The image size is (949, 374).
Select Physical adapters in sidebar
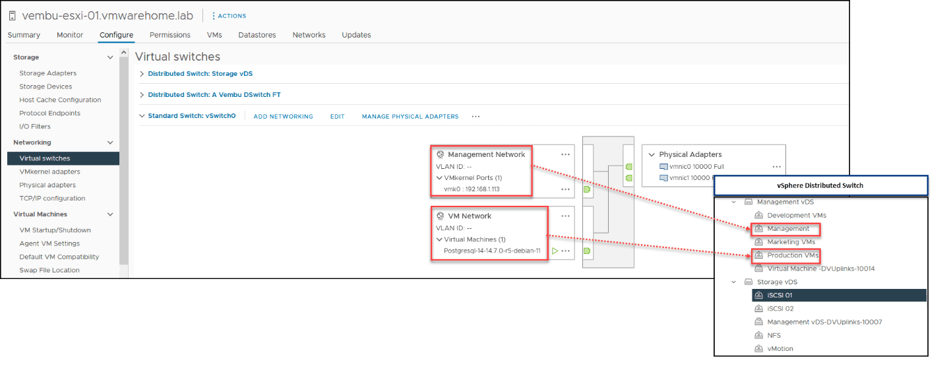coord(47,185)
